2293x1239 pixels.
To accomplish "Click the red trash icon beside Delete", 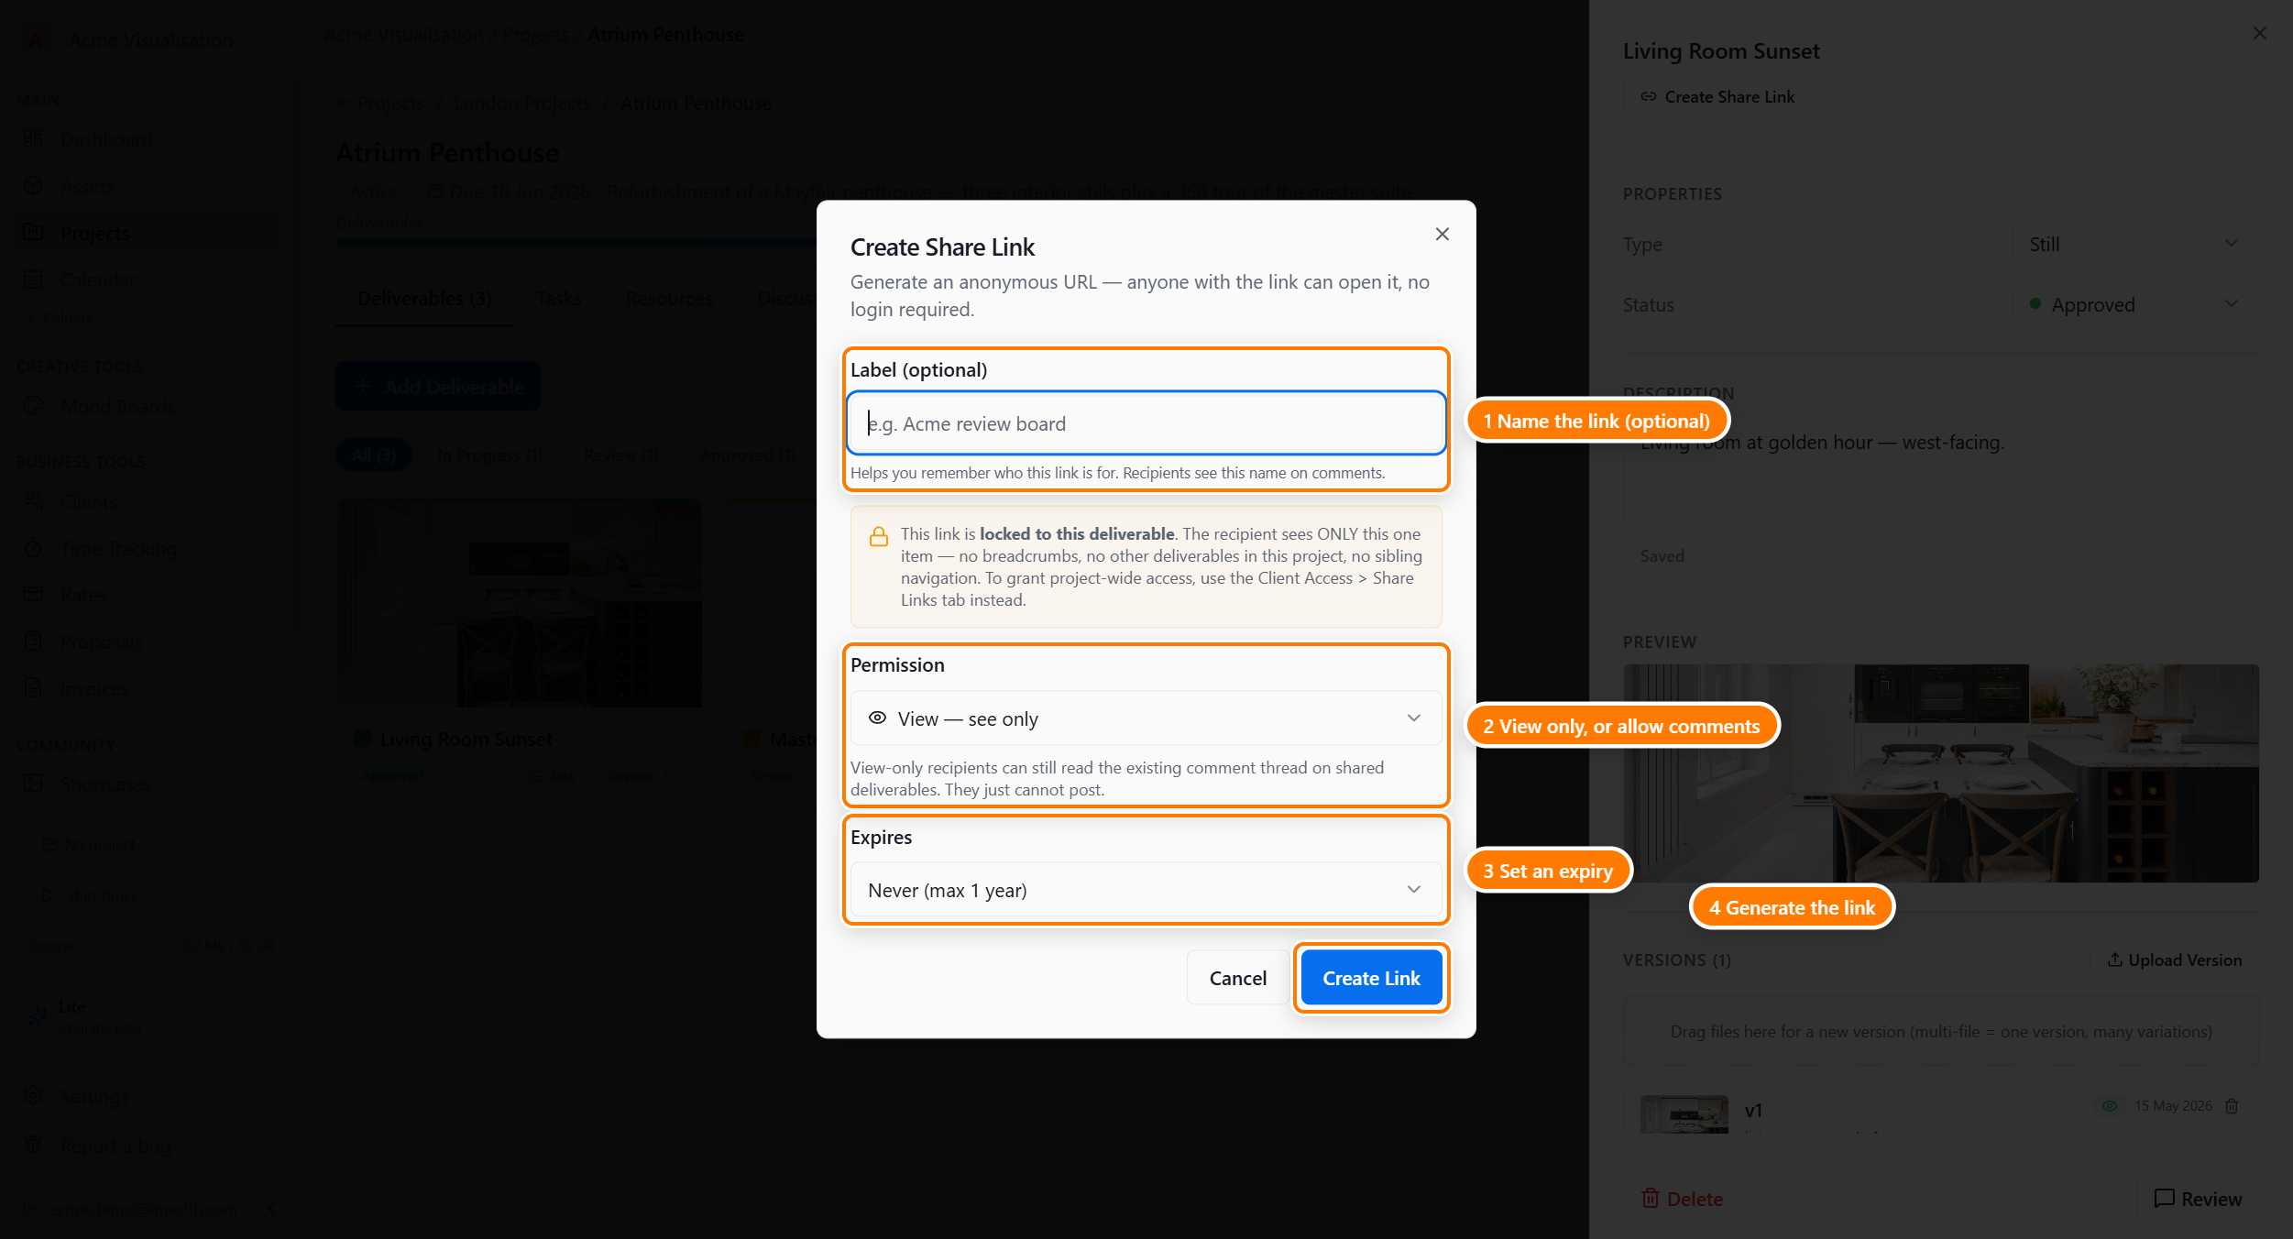I will click(x=1650, y=1199).
